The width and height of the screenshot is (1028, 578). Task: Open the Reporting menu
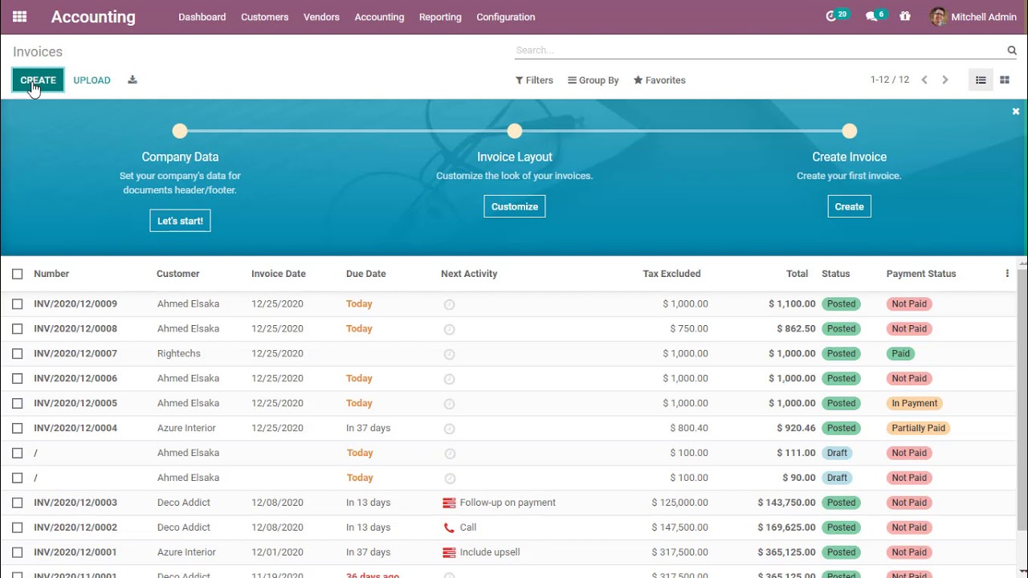click(440, 17)
